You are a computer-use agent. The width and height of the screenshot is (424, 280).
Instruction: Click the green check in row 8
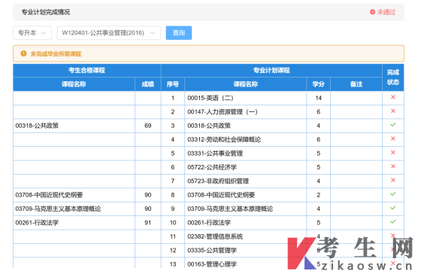coord(393,194)
